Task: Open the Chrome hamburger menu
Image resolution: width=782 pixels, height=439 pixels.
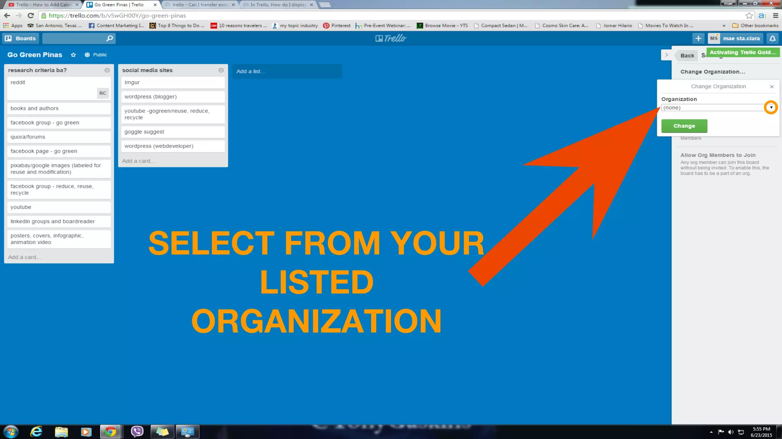Action: 776,16
